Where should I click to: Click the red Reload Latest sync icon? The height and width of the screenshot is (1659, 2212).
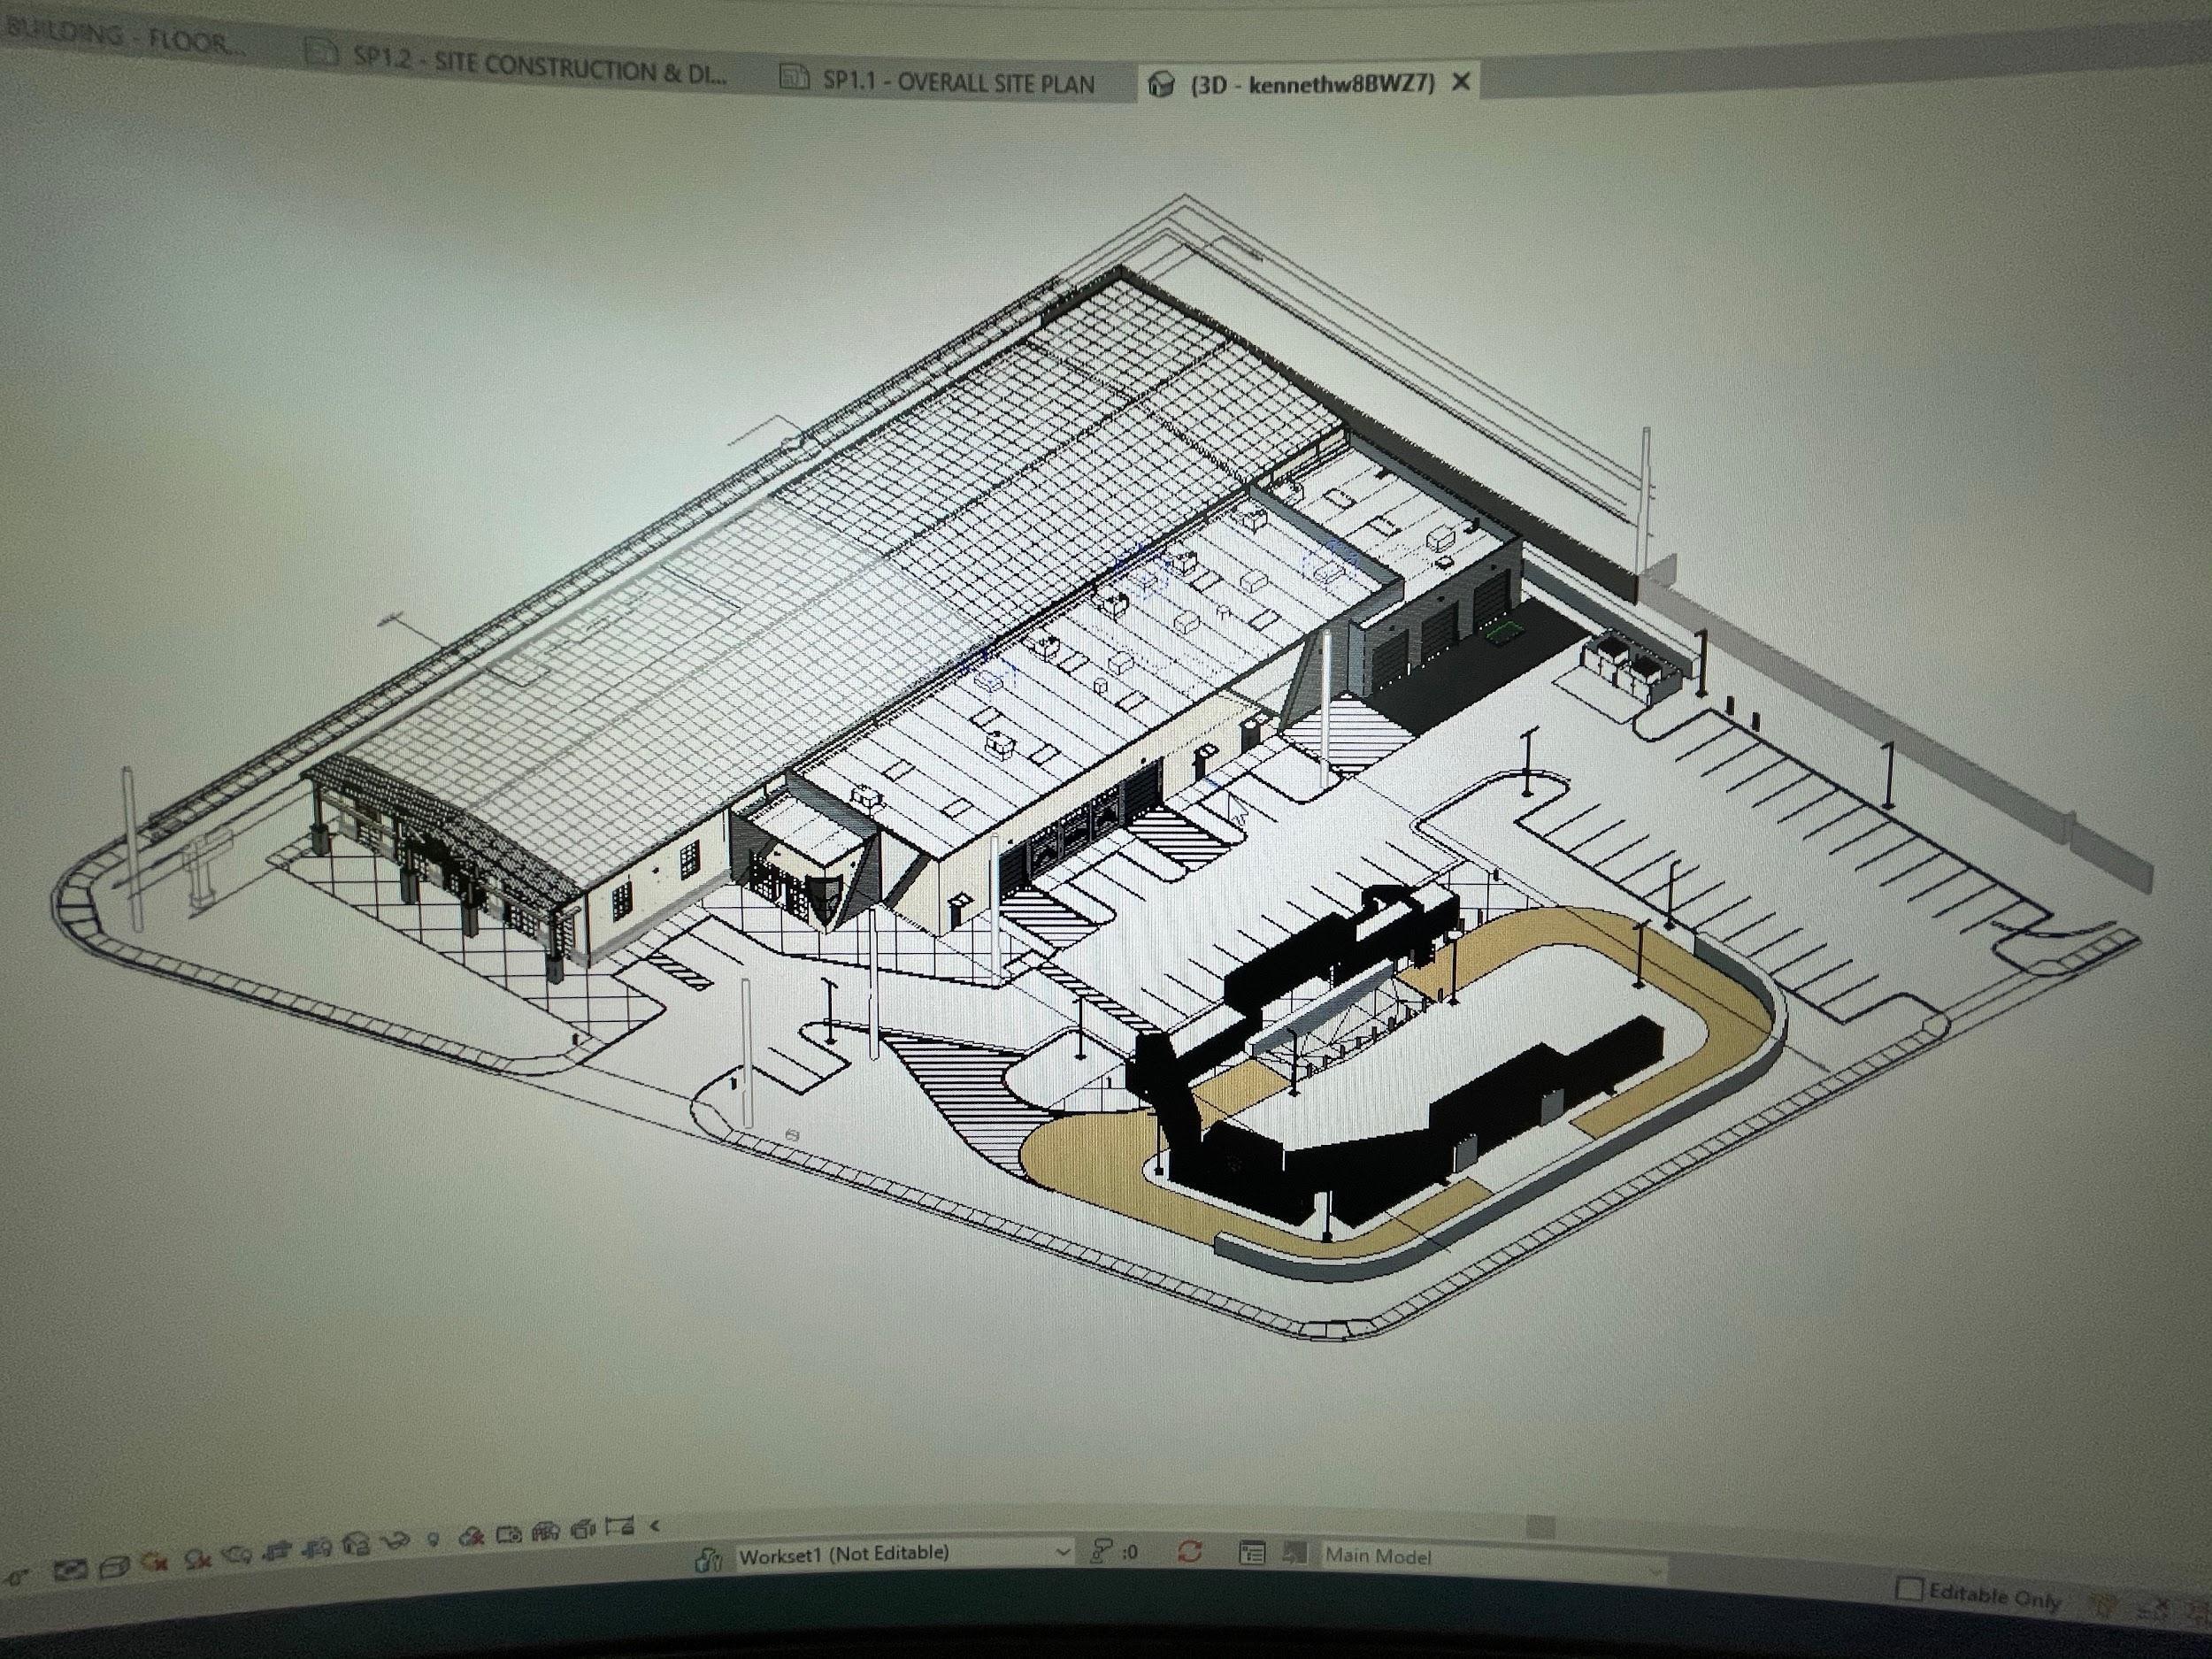click(1189, 1552)
